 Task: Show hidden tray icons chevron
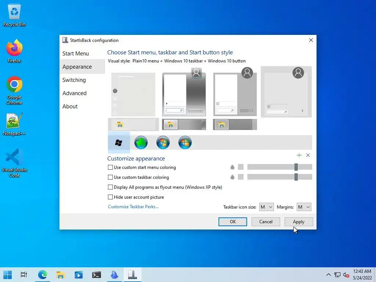329,275
